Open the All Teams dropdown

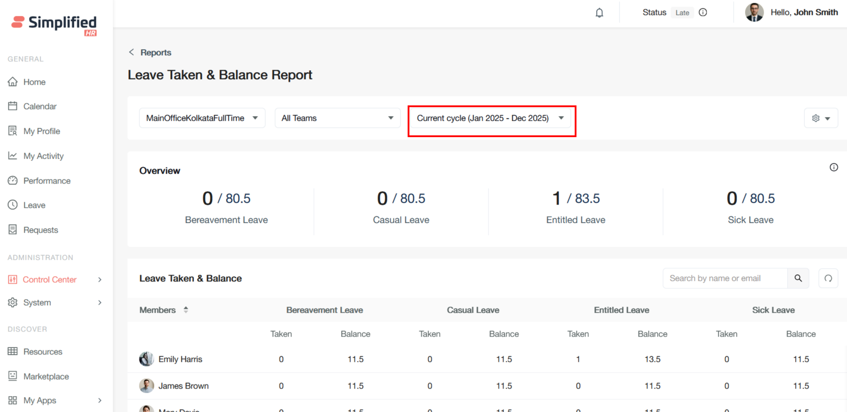click(337, 118)
